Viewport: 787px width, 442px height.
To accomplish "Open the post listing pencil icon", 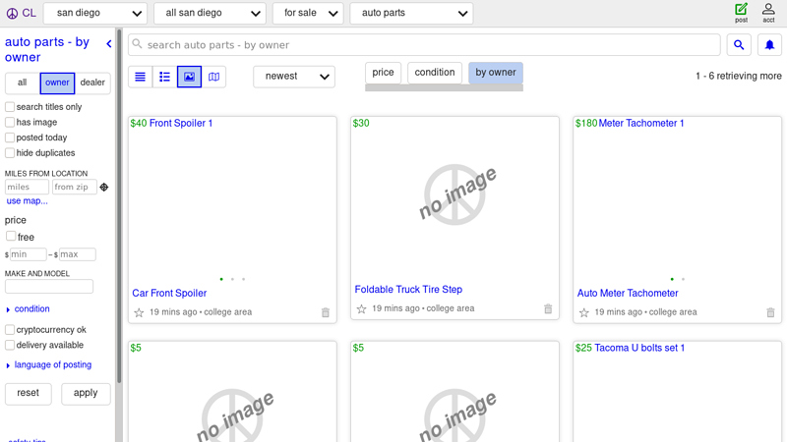I will click(742, 13).
